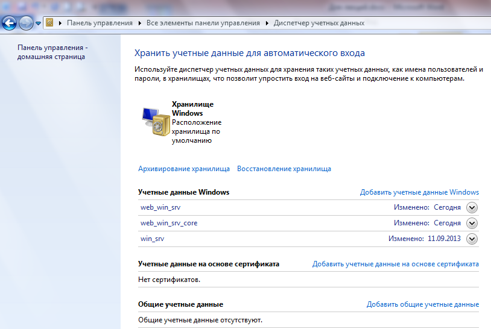Expand the web_win_srv credential chevron
Viewport: 491px width, 329px height.
(x=472, y=207)
